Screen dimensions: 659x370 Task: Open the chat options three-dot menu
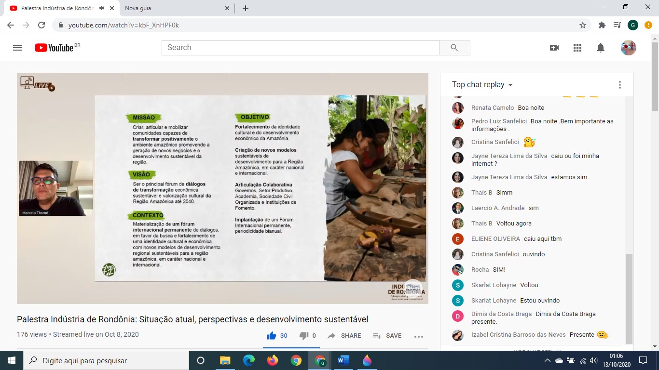(x=620, y=85)
